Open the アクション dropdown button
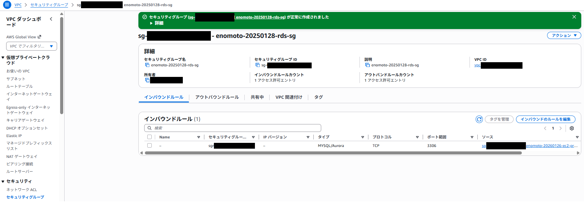Screen dimensions: 584x203 564,36
